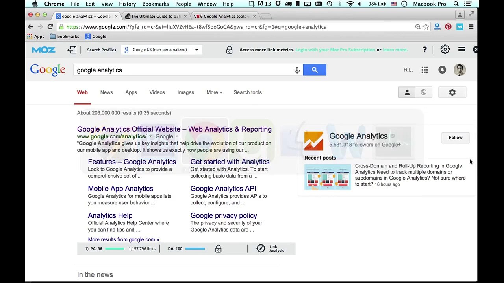Start voice search with the microphone
The width and height of the screenshot is (504, 283).
[x=297, y=70]
